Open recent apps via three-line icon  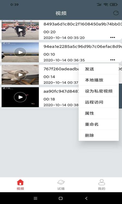tap(35, 198)
